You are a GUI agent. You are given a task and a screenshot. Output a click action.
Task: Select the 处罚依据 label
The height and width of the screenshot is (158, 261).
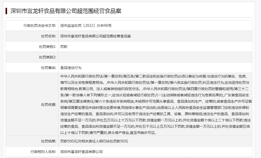click(x=48, y=105)
